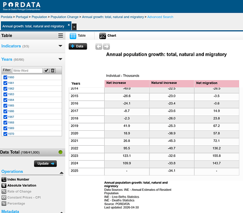The image size is (243, 213).
Task: Click the Absolute Variation operation icon
Action: [4, 185]
